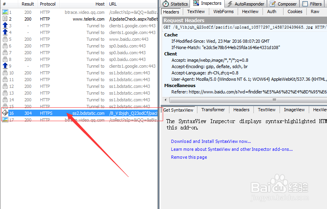Screen dimensions: 327x209
Task: Click the AutoResponder lightning icon
Action: click(230, 4)
